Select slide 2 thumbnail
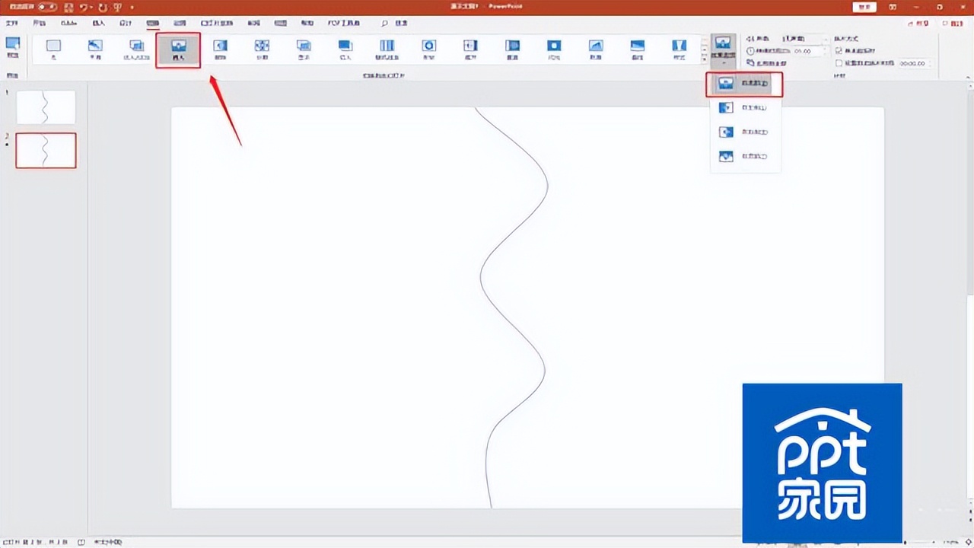The image size is (974, 548). coord(46,151)
